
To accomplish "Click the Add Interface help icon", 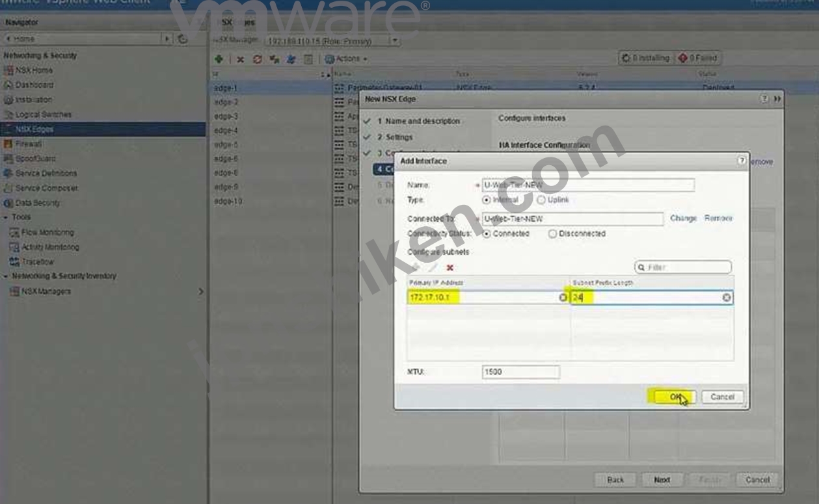I will click(x=742, y=161).
